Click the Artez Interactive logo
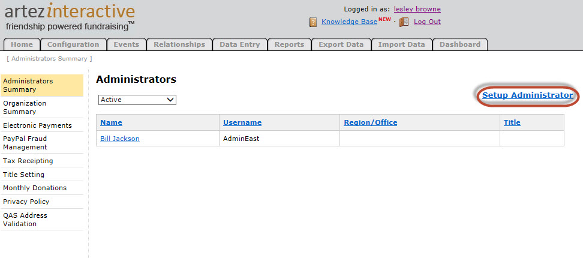583x258 pixels. (70, 17)
